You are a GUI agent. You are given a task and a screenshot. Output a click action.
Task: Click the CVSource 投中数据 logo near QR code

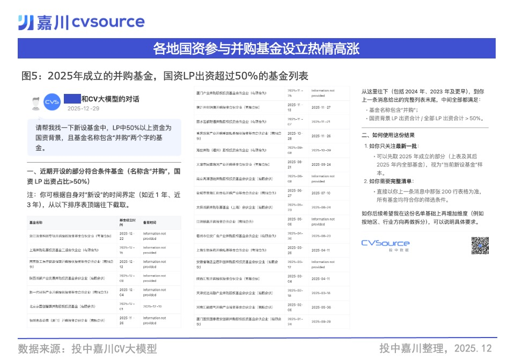(x=385, y=246)
